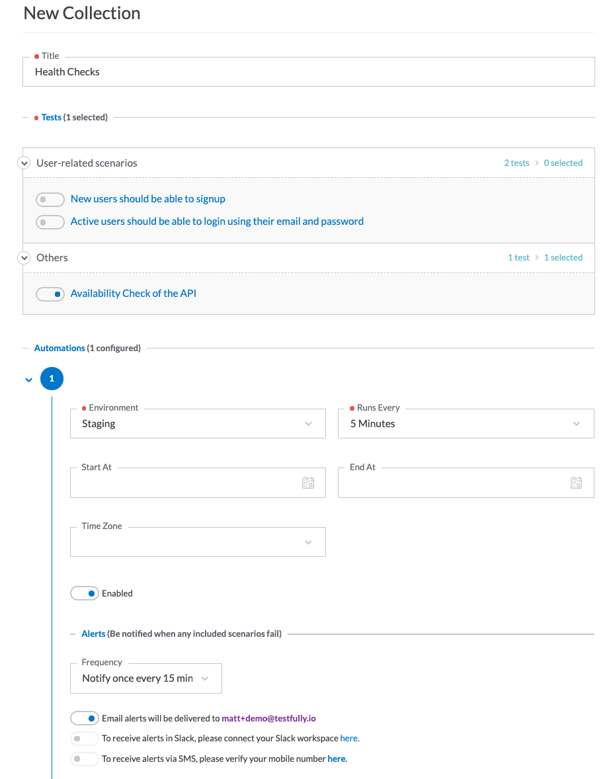Open the Start At calendar picker icon
The width and height of the screenshot is (609, 779).
308,482
